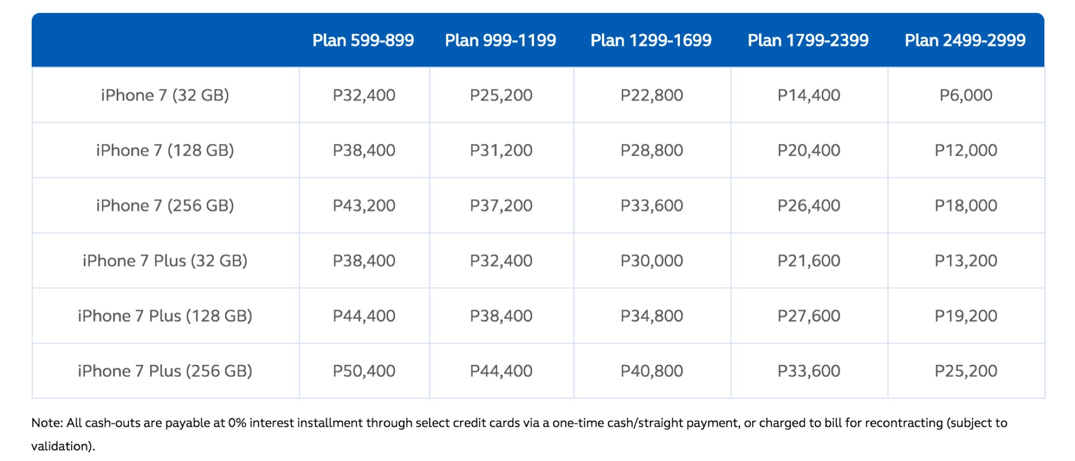
Task: Click the Plan 1299-1699 header
Action: [x=651, y=40]
